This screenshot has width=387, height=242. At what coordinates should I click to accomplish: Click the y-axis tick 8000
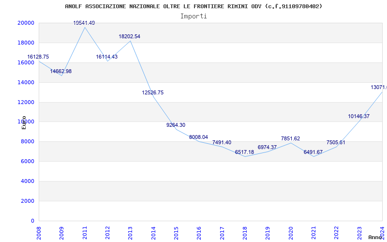point(27,141)
